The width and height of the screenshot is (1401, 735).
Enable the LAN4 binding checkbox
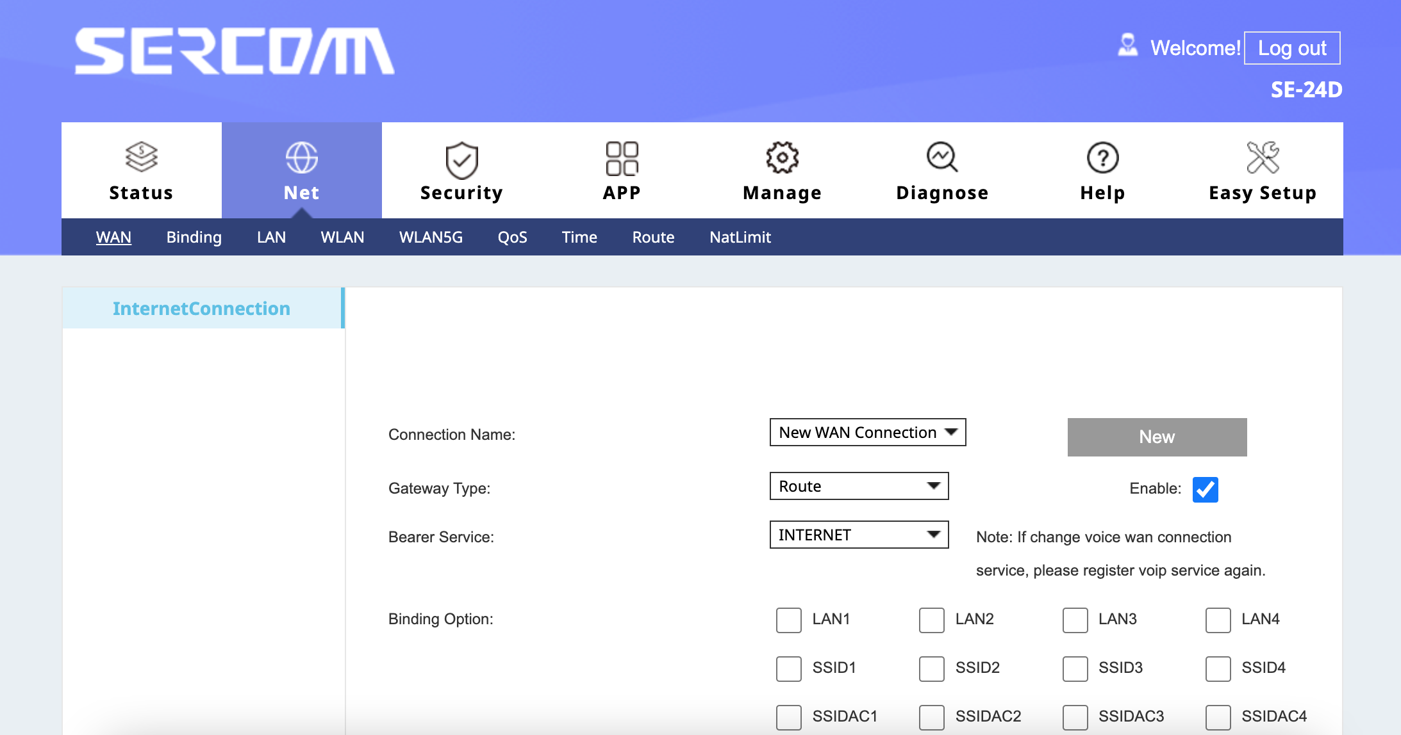tap(1218, 620)
